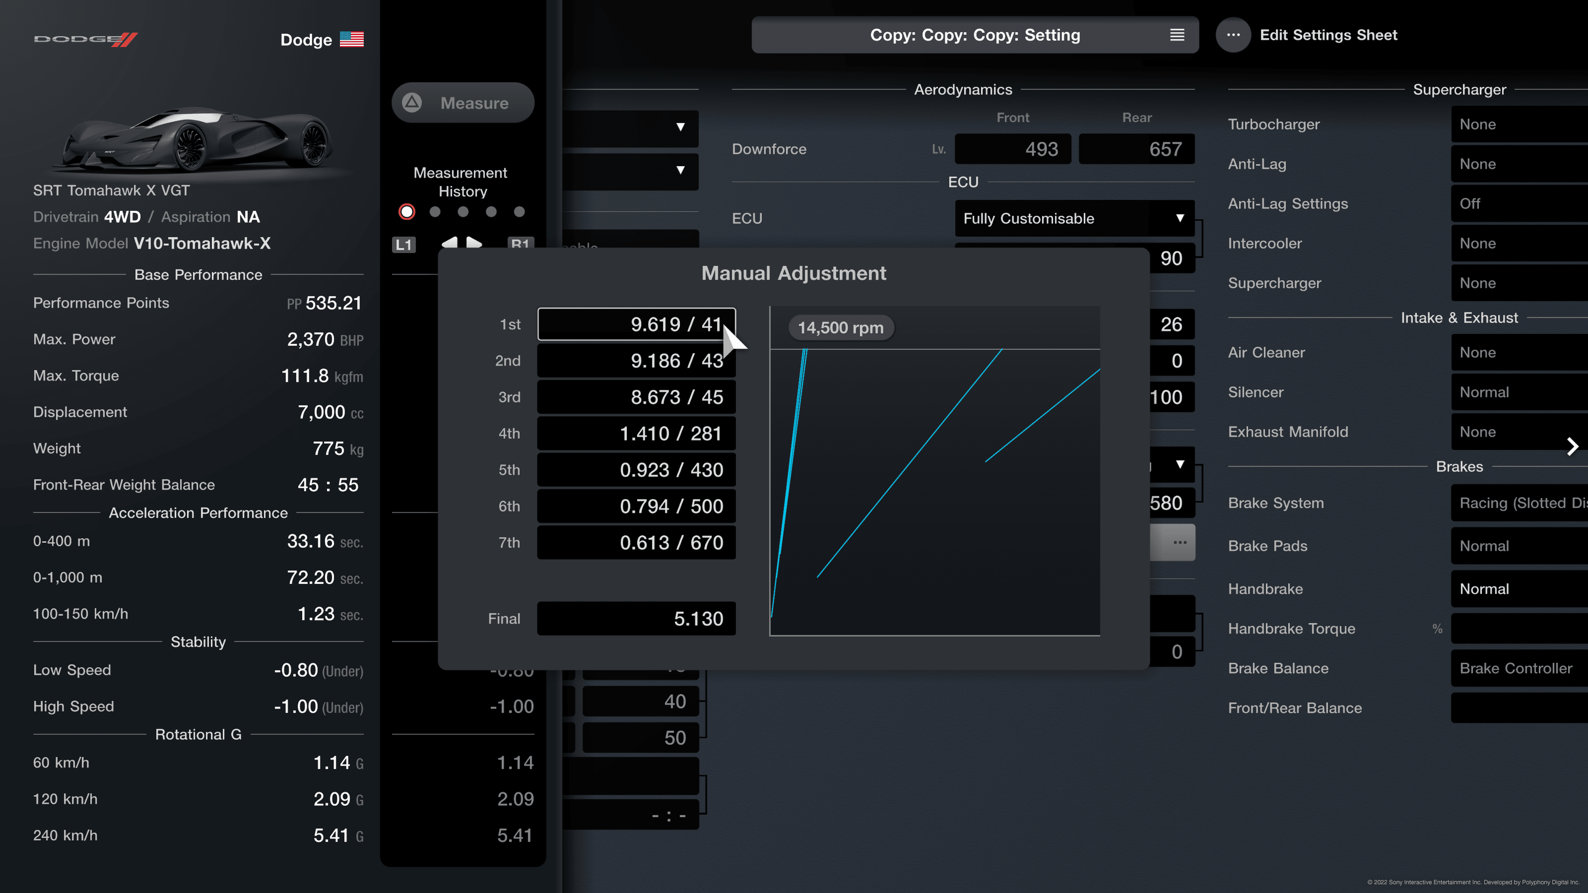Click the Dodge brand logo
This screenshot has height=893, width=1588.
(85, 39)
